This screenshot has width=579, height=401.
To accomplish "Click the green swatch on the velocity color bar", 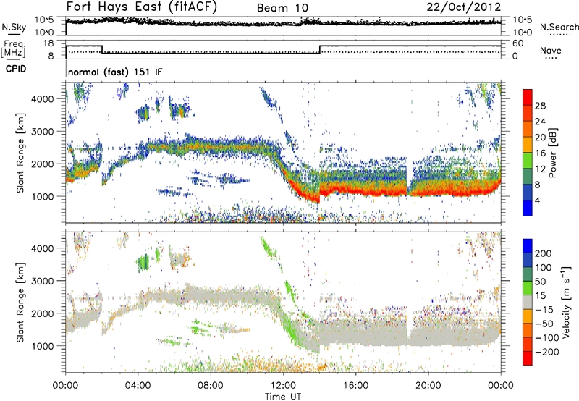I will [528, 288].
